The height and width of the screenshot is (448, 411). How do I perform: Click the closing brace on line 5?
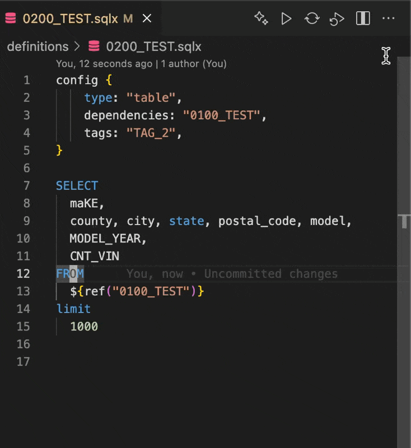point(59,150)
